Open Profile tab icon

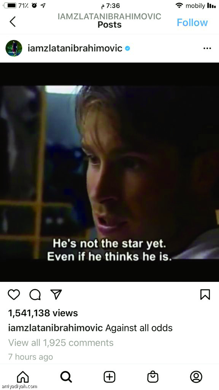click(196, 377)
